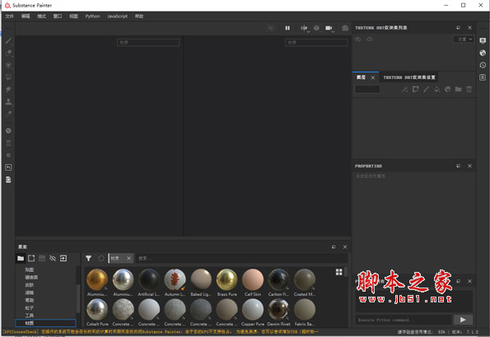This screenshot has width=490, height=337.
Task: Undock the Texture Set list panel
Action: point(458,28)
